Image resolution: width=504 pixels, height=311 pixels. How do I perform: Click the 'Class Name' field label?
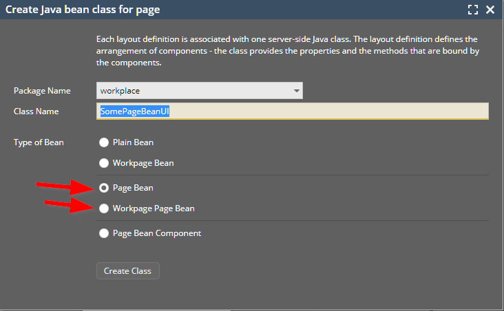(x=36, y=111)
